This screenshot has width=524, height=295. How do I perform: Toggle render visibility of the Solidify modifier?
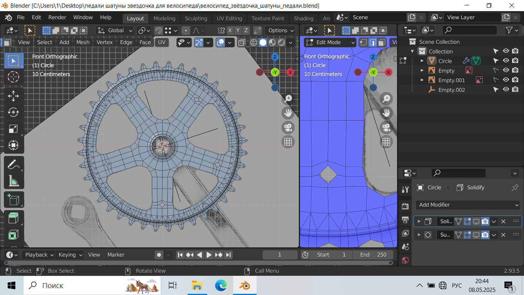point(485,221)
